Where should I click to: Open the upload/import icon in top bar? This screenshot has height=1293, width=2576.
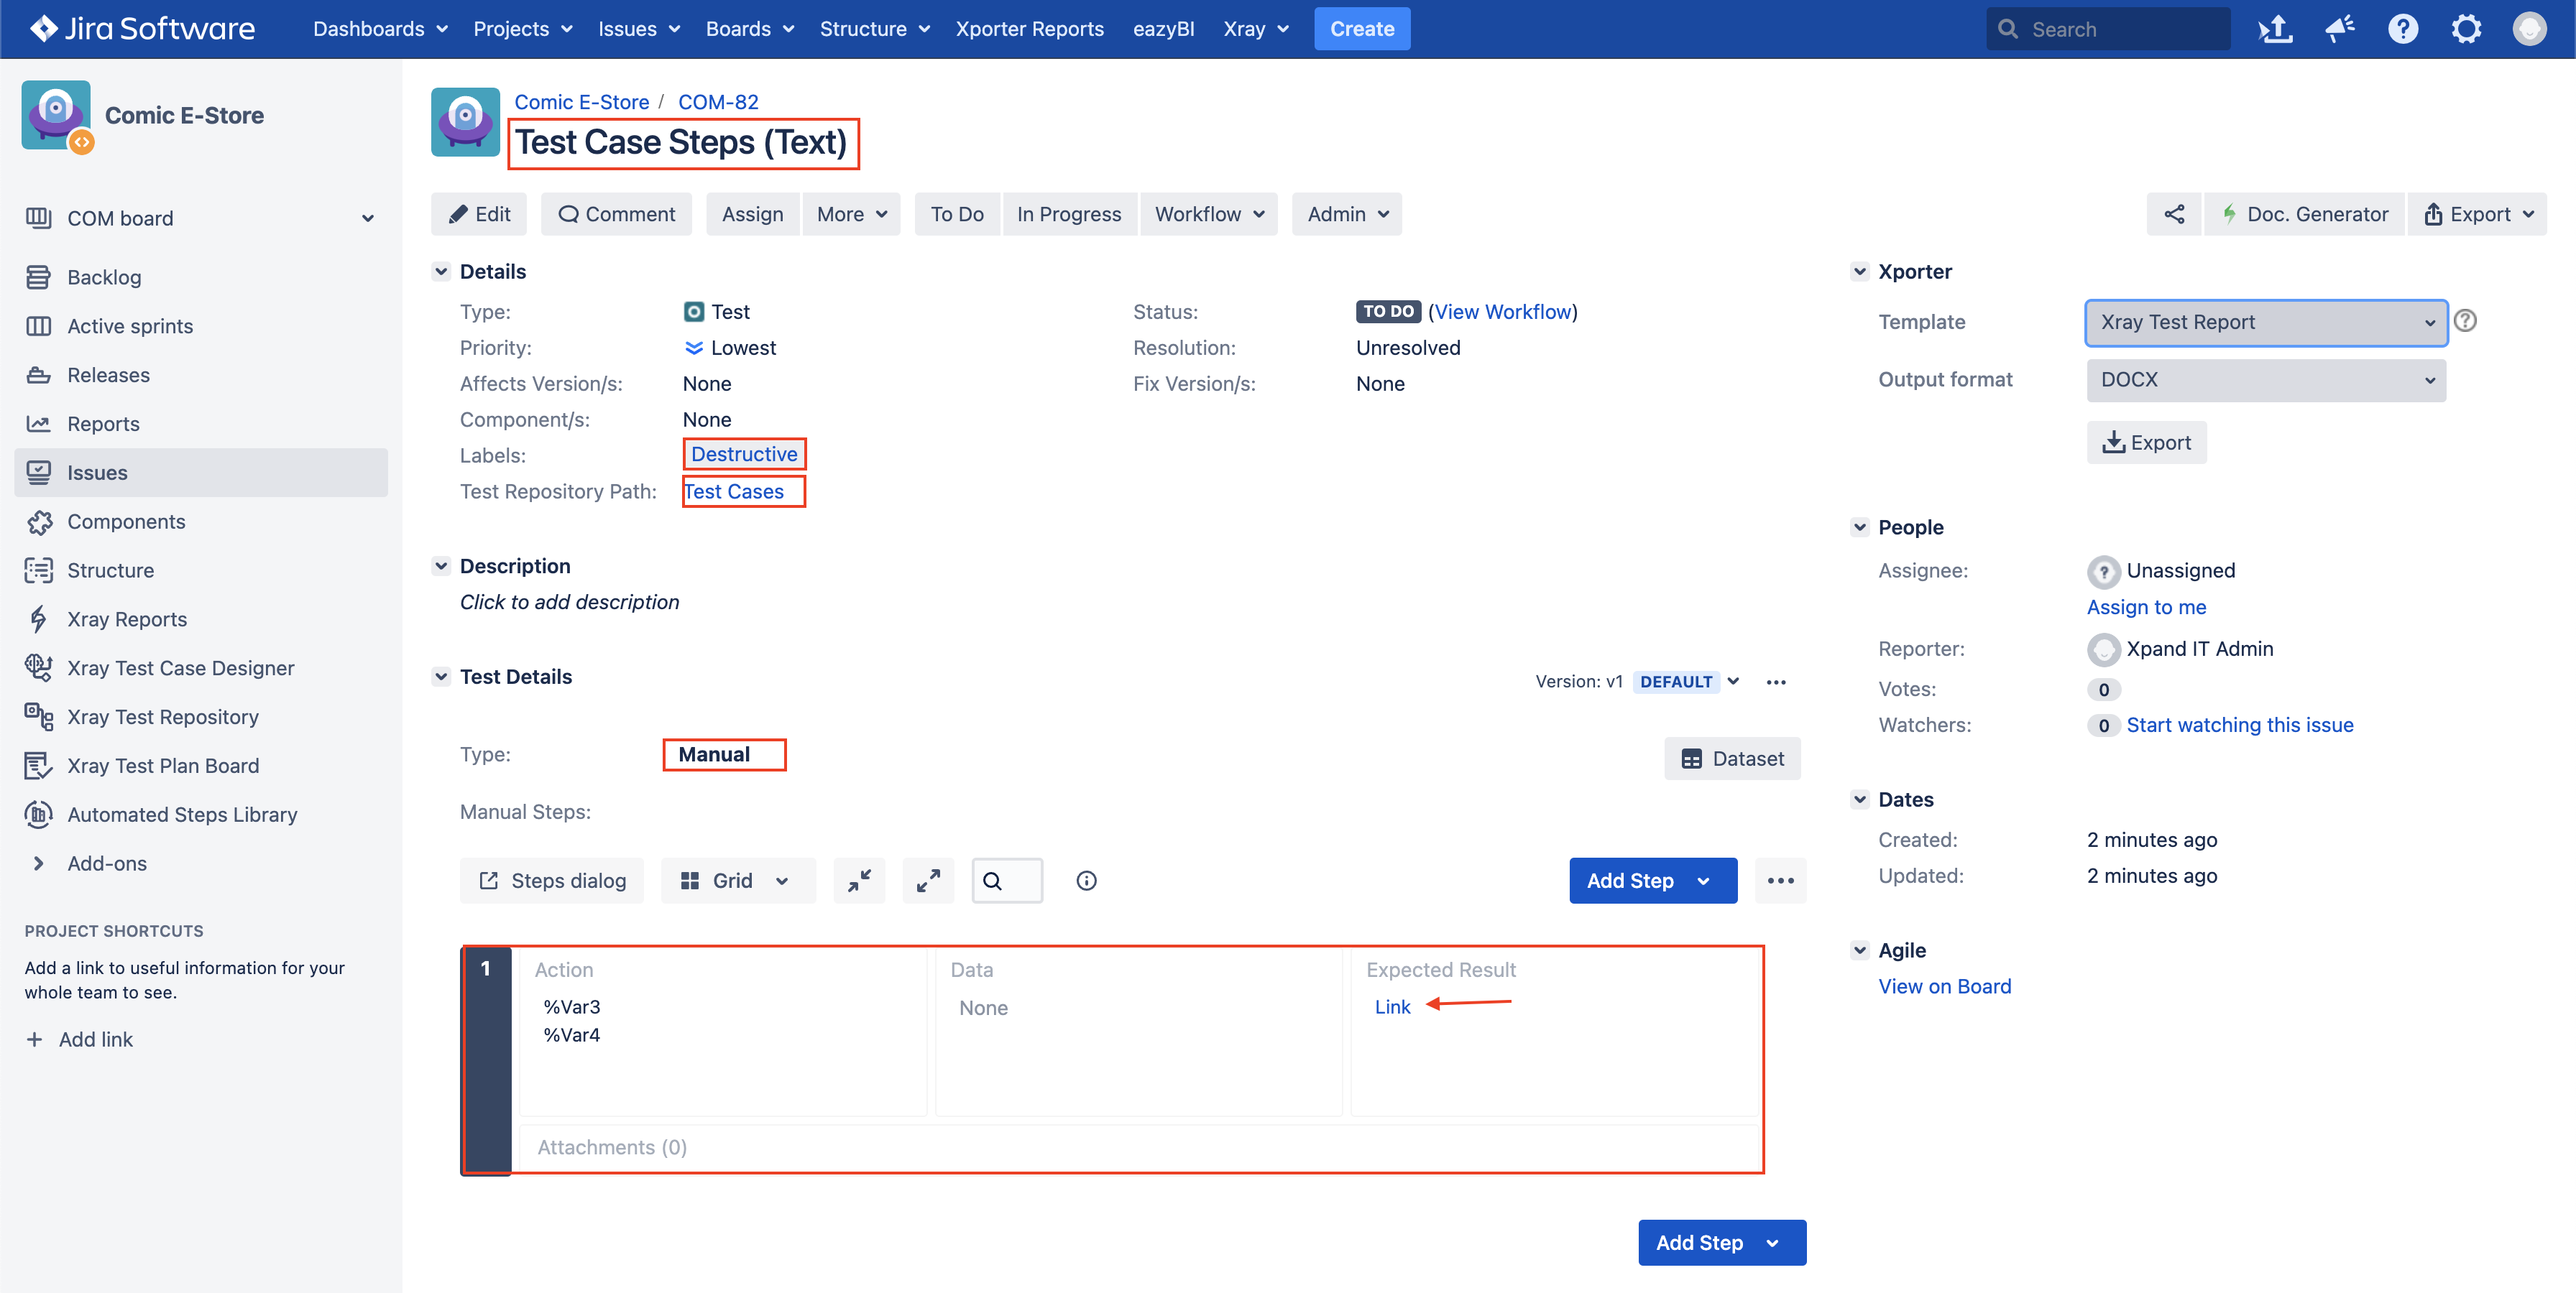[2275, 29]
